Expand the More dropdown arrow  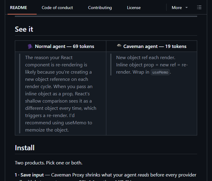click(x=187, y=8)
